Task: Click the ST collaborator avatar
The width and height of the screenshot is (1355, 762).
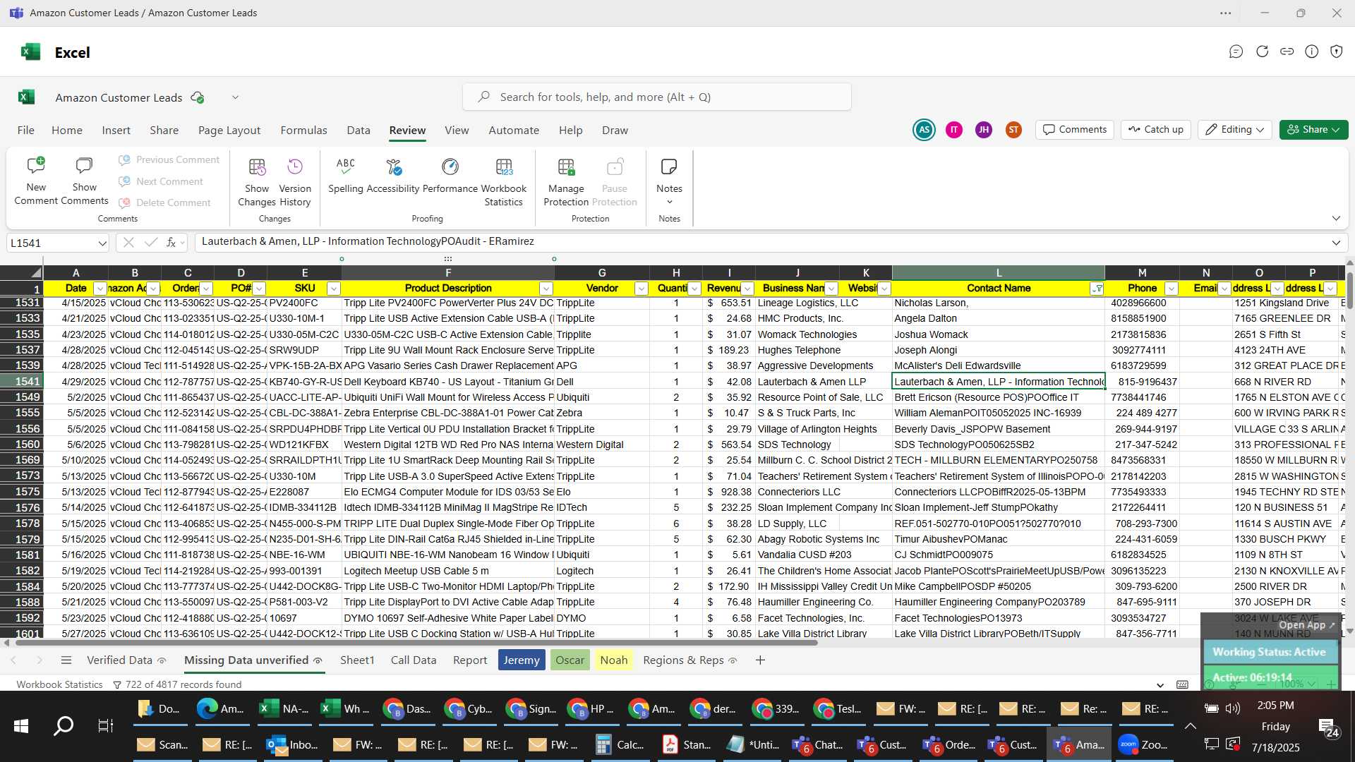Action: (x=1013, y=130)
